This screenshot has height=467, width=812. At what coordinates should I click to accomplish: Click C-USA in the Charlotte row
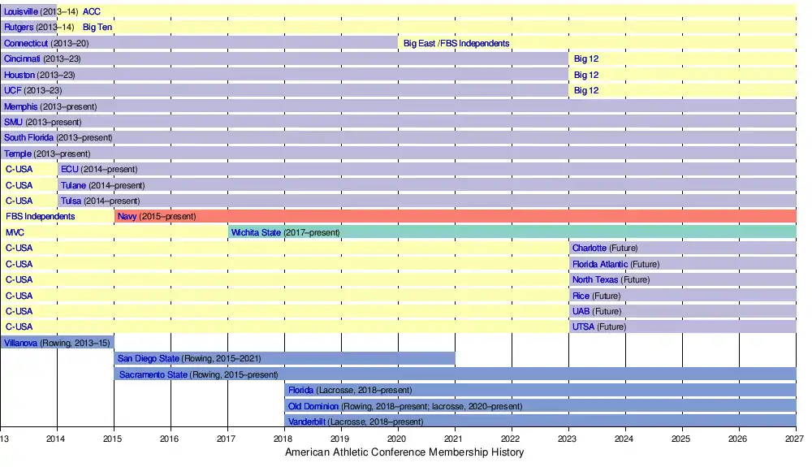pos(19,248)
